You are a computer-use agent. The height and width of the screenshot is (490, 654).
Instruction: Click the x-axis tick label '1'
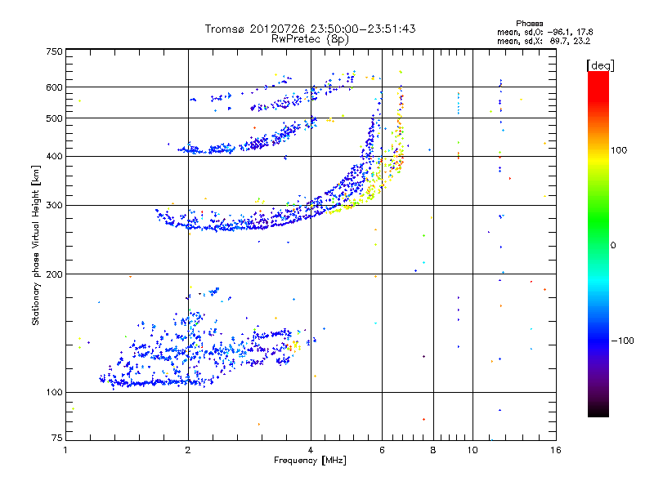pos(65,450)
